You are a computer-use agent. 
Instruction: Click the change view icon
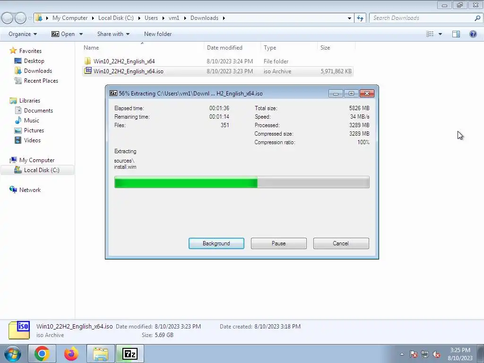(x=430, y=34)
